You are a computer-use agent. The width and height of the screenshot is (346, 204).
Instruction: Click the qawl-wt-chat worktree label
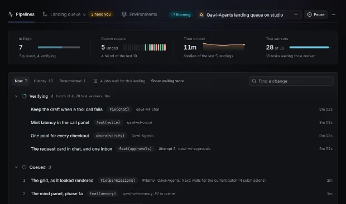point(147,110)
